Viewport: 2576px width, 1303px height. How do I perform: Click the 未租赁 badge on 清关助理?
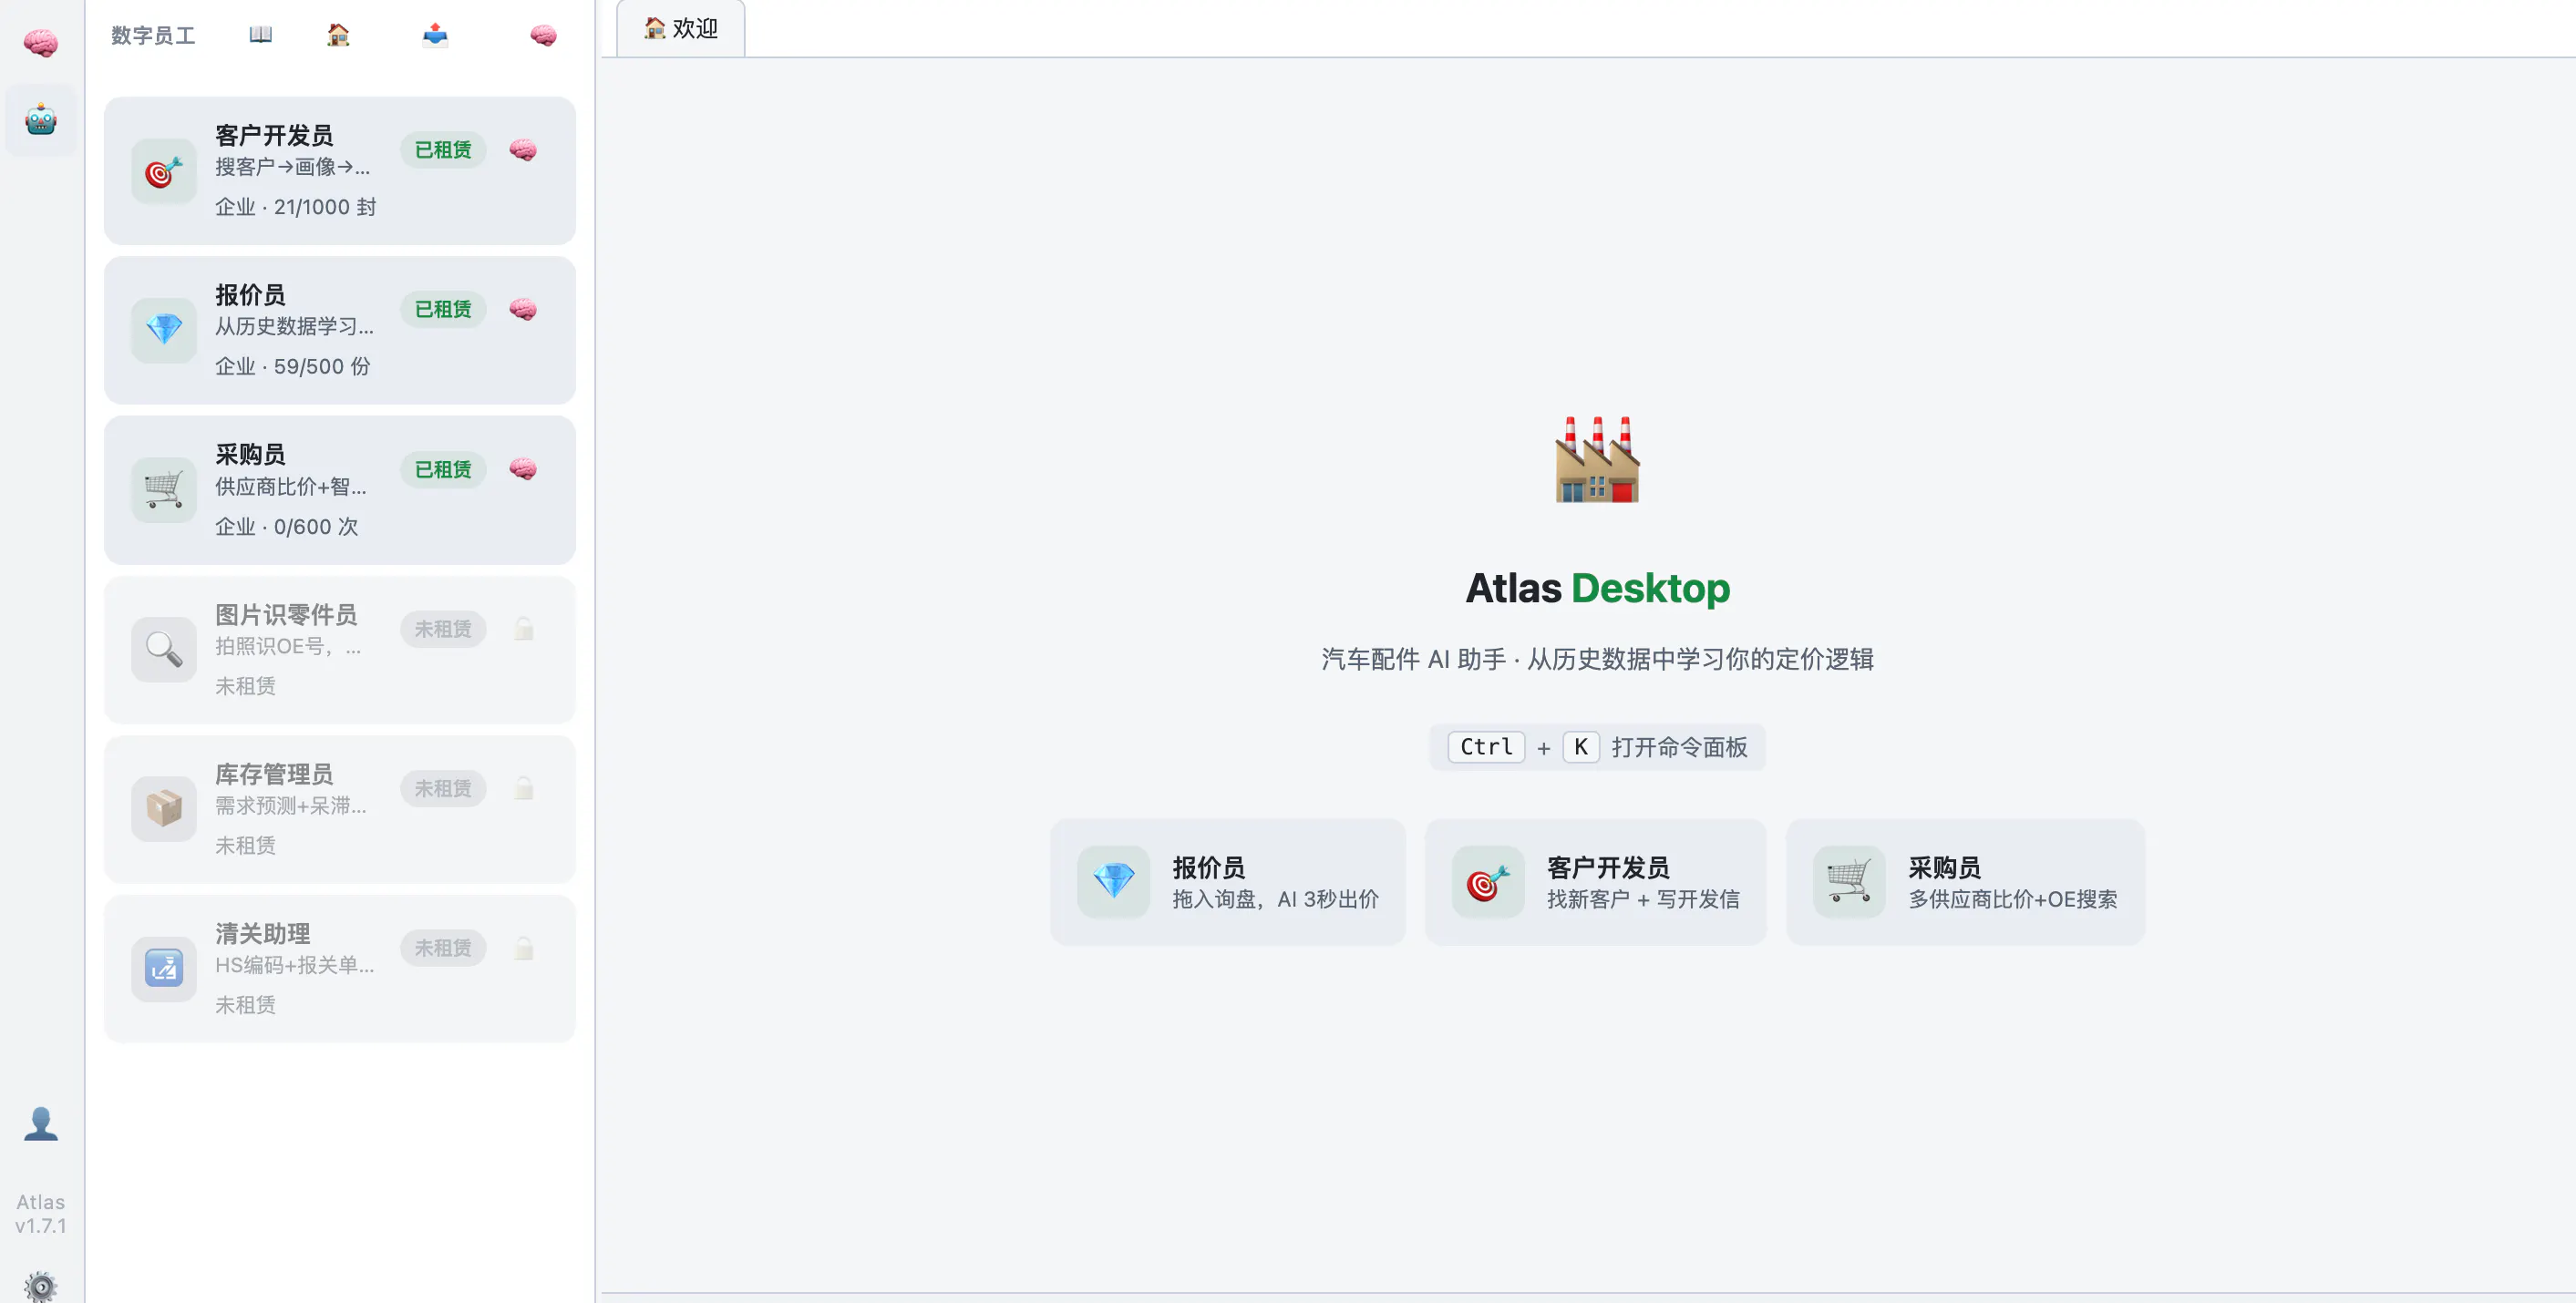[443, 948]
